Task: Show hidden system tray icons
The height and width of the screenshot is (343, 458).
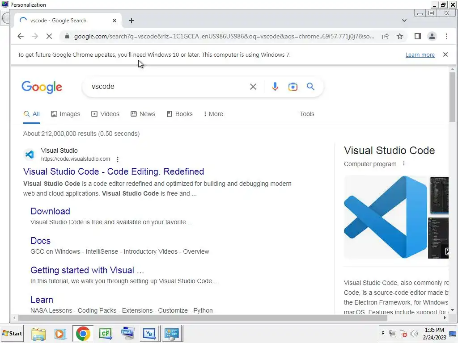Action: (x=383, y=333)
